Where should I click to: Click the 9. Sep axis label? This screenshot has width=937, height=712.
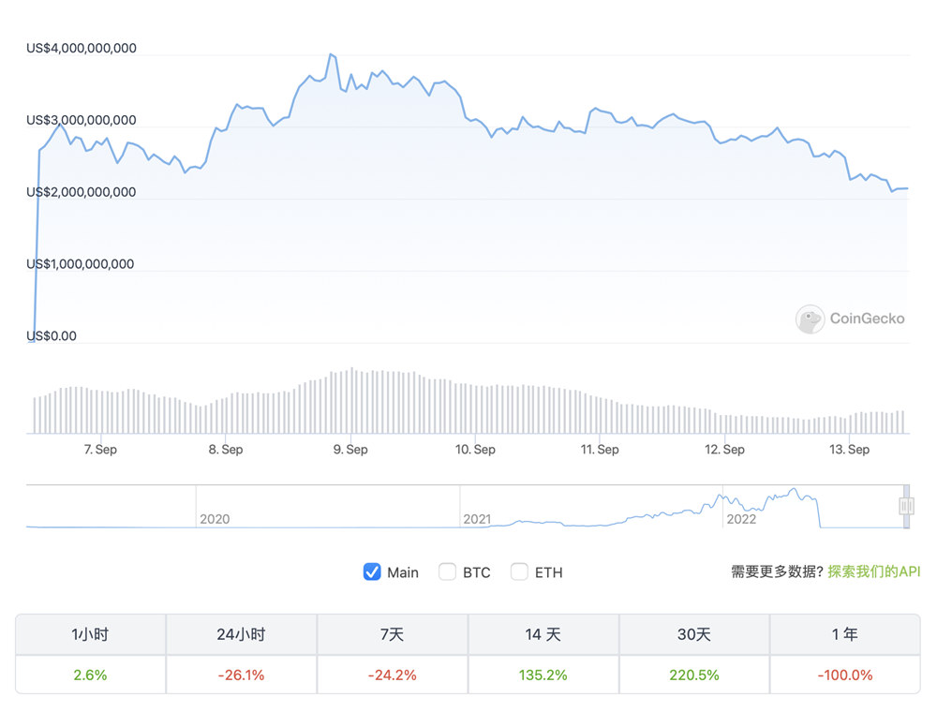349,449
